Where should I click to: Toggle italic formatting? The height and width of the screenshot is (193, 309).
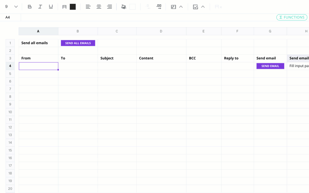coord(40,7)
